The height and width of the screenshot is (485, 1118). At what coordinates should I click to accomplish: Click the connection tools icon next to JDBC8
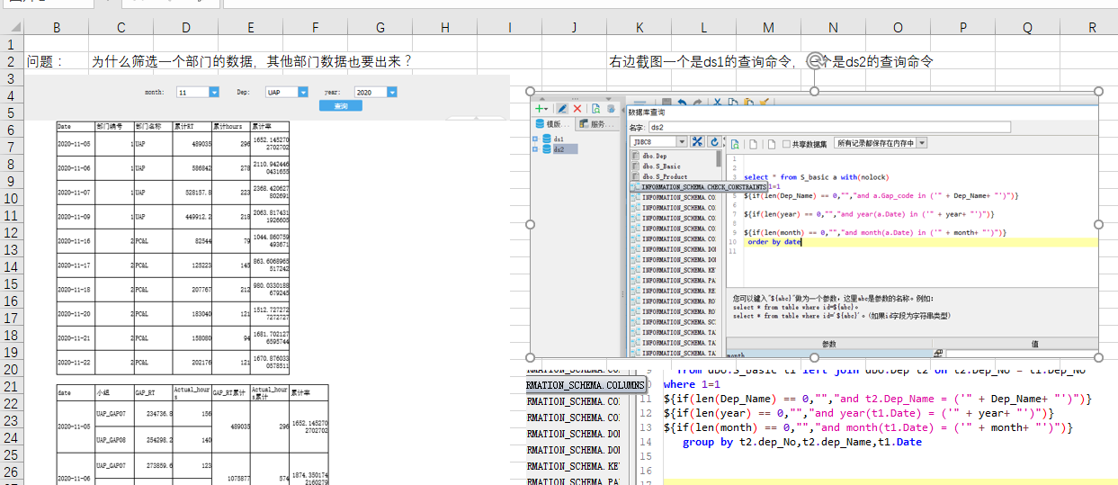(695, 142)
